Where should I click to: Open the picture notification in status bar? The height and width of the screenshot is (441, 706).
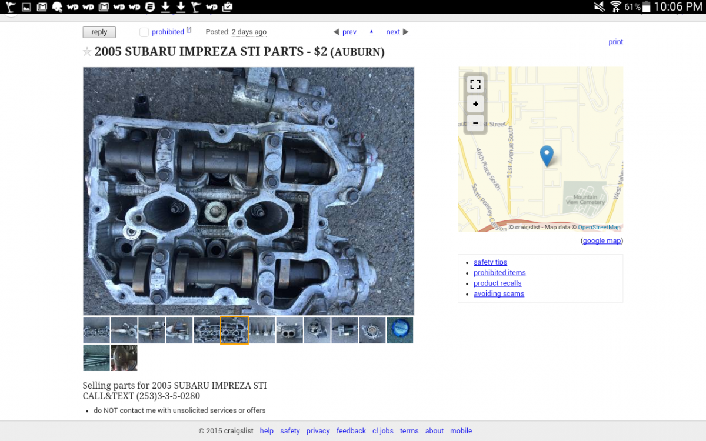[x=26, y=6]
